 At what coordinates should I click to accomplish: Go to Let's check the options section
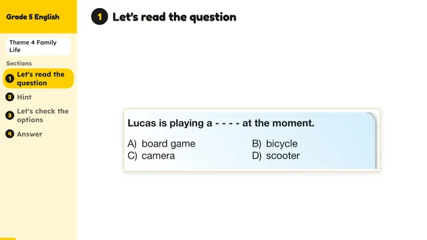click(x=43, y=115)
